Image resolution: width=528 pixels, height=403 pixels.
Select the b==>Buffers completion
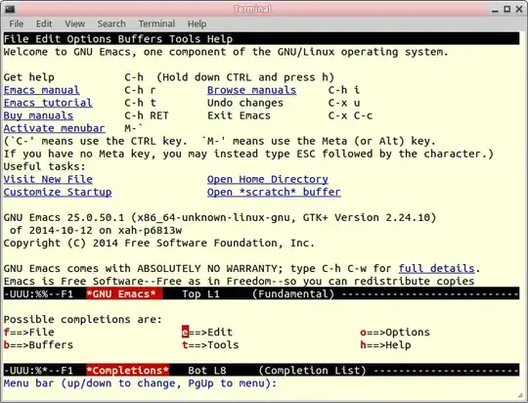coord(38,345)
